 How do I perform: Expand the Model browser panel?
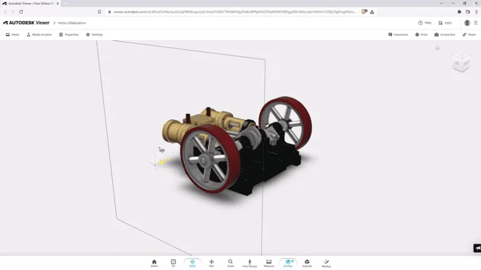click(39, 34)
